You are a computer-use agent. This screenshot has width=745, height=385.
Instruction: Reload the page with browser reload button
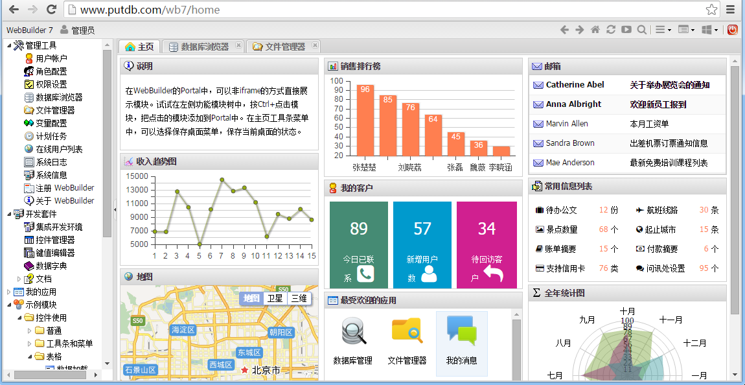click(x=51, y=10)
